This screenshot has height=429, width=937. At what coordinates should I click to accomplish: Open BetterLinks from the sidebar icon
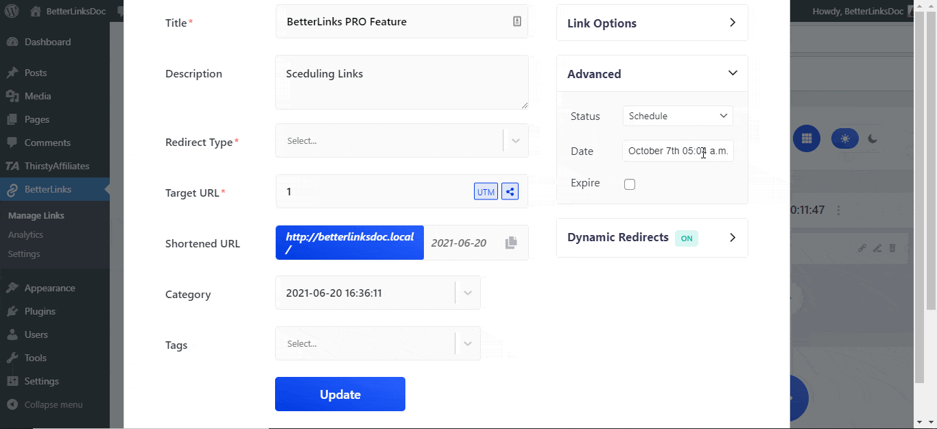[14, 191]
